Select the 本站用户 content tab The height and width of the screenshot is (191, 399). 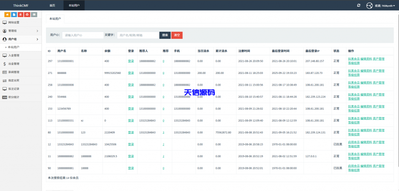(x=55, y=19)
